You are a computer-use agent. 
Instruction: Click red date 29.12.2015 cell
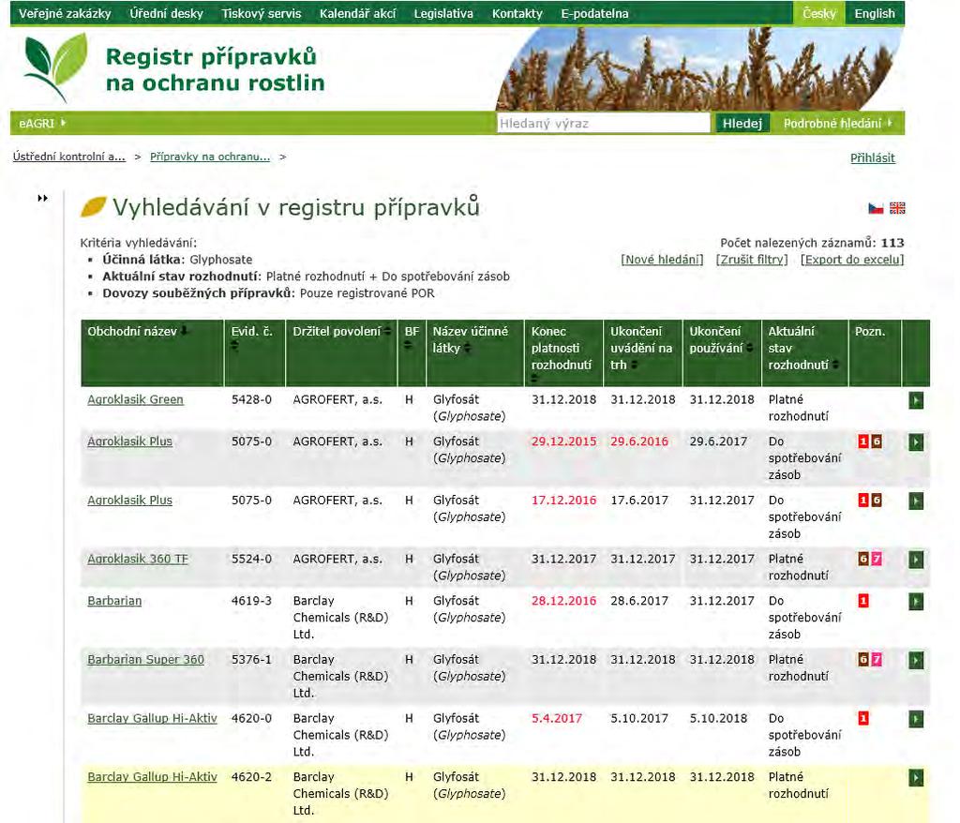563,441
